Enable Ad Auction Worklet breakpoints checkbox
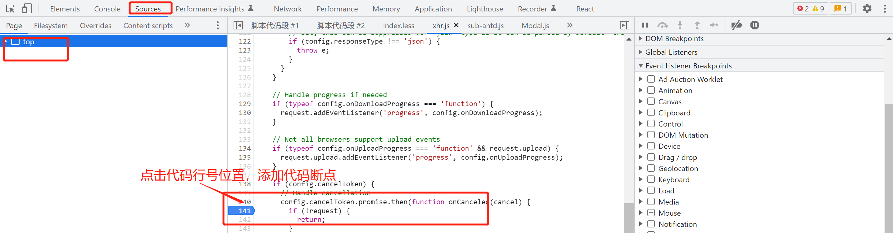The image size is (893, 233). (651, 79)
